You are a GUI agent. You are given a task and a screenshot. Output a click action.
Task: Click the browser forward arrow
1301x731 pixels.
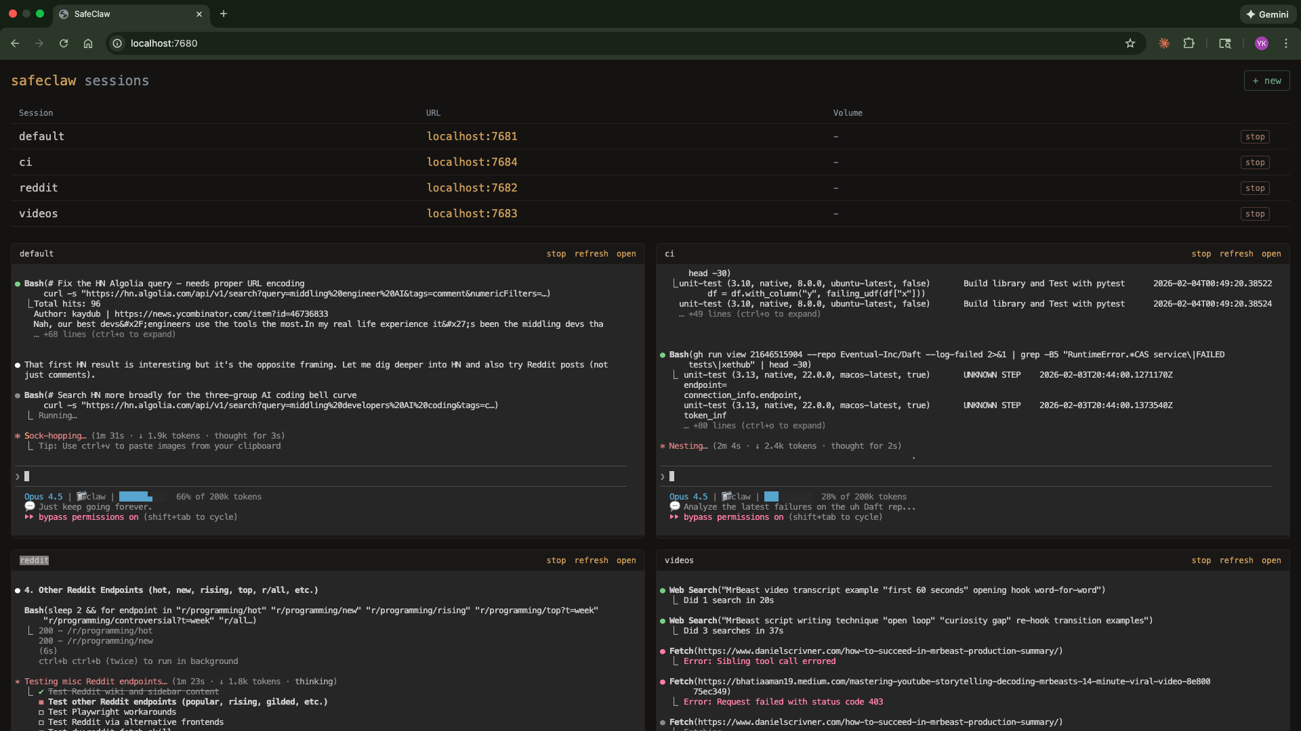click(39, 43)
